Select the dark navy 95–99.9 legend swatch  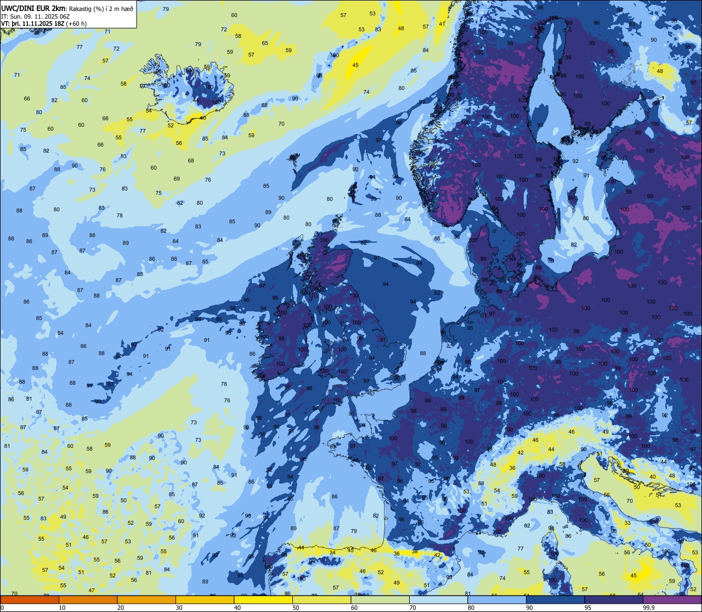click(614, 599)
